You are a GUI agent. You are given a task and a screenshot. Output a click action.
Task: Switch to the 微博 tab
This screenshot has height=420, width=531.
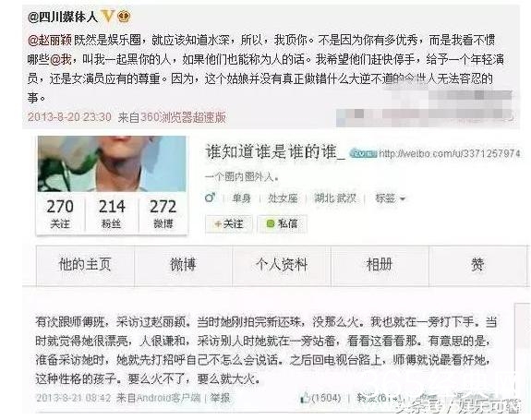pyautogui.click(x=183, y=265)
